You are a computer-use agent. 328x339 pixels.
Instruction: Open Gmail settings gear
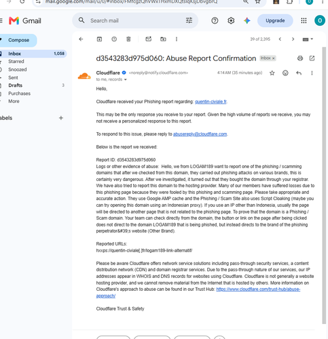pyautogui.click(x=231, y=20)
